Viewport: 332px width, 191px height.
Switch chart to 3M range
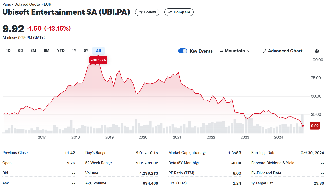pos(33,51)
